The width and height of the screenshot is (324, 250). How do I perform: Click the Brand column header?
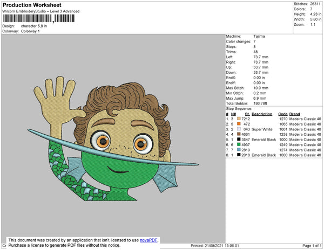(295, 114)
